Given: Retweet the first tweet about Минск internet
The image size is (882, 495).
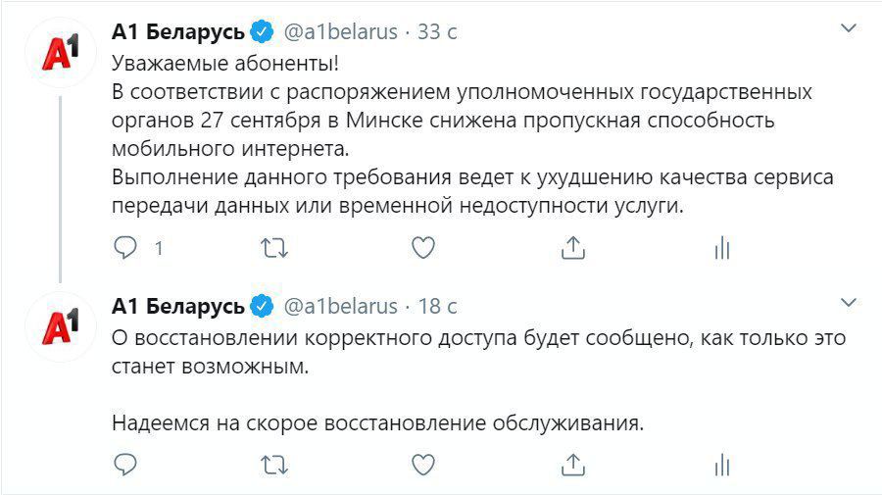Looking at the screenshot, I should tap(274, 248).
